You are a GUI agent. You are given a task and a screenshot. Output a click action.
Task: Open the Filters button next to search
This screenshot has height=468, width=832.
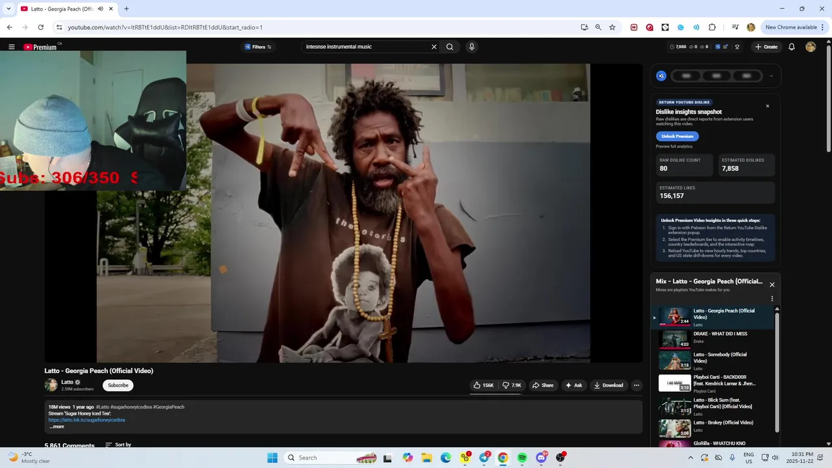click(258, 47)
